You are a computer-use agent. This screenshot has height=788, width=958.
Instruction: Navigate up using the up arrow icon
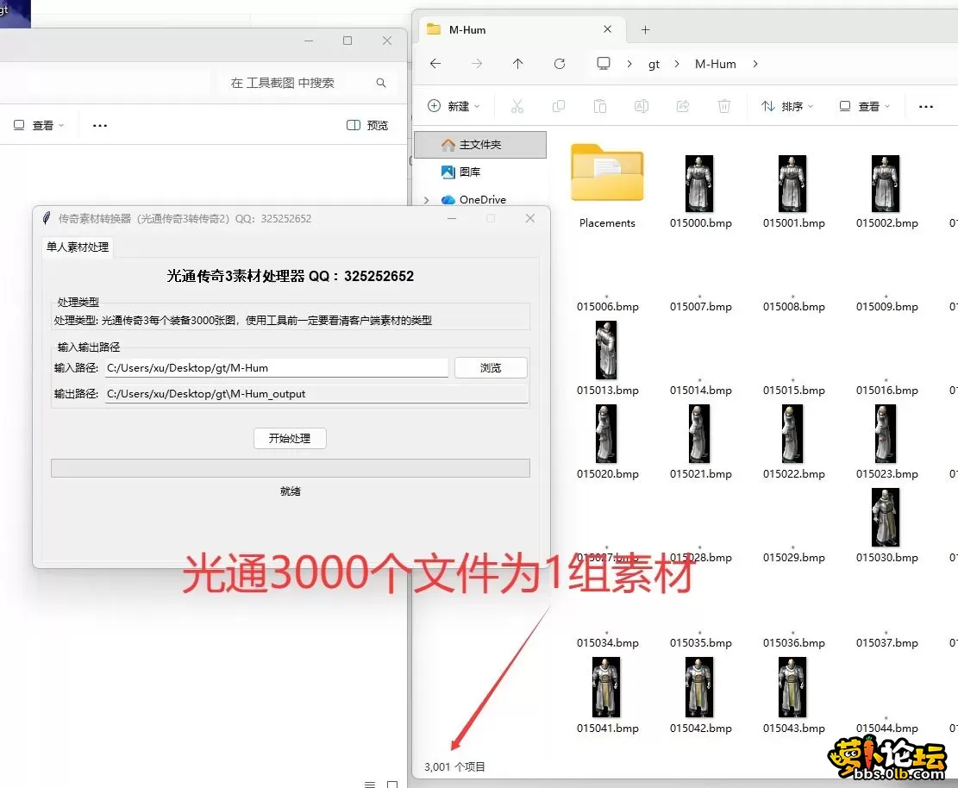point(517,63)
